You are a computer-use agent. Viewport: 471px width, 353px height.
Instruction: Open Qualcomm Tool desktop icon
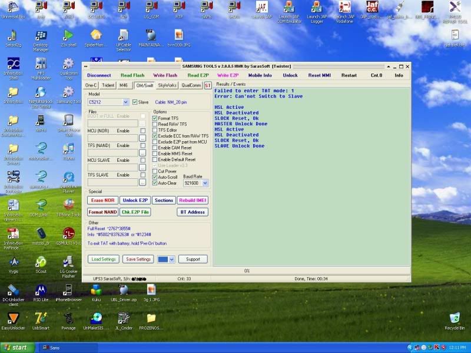(68, 68)
